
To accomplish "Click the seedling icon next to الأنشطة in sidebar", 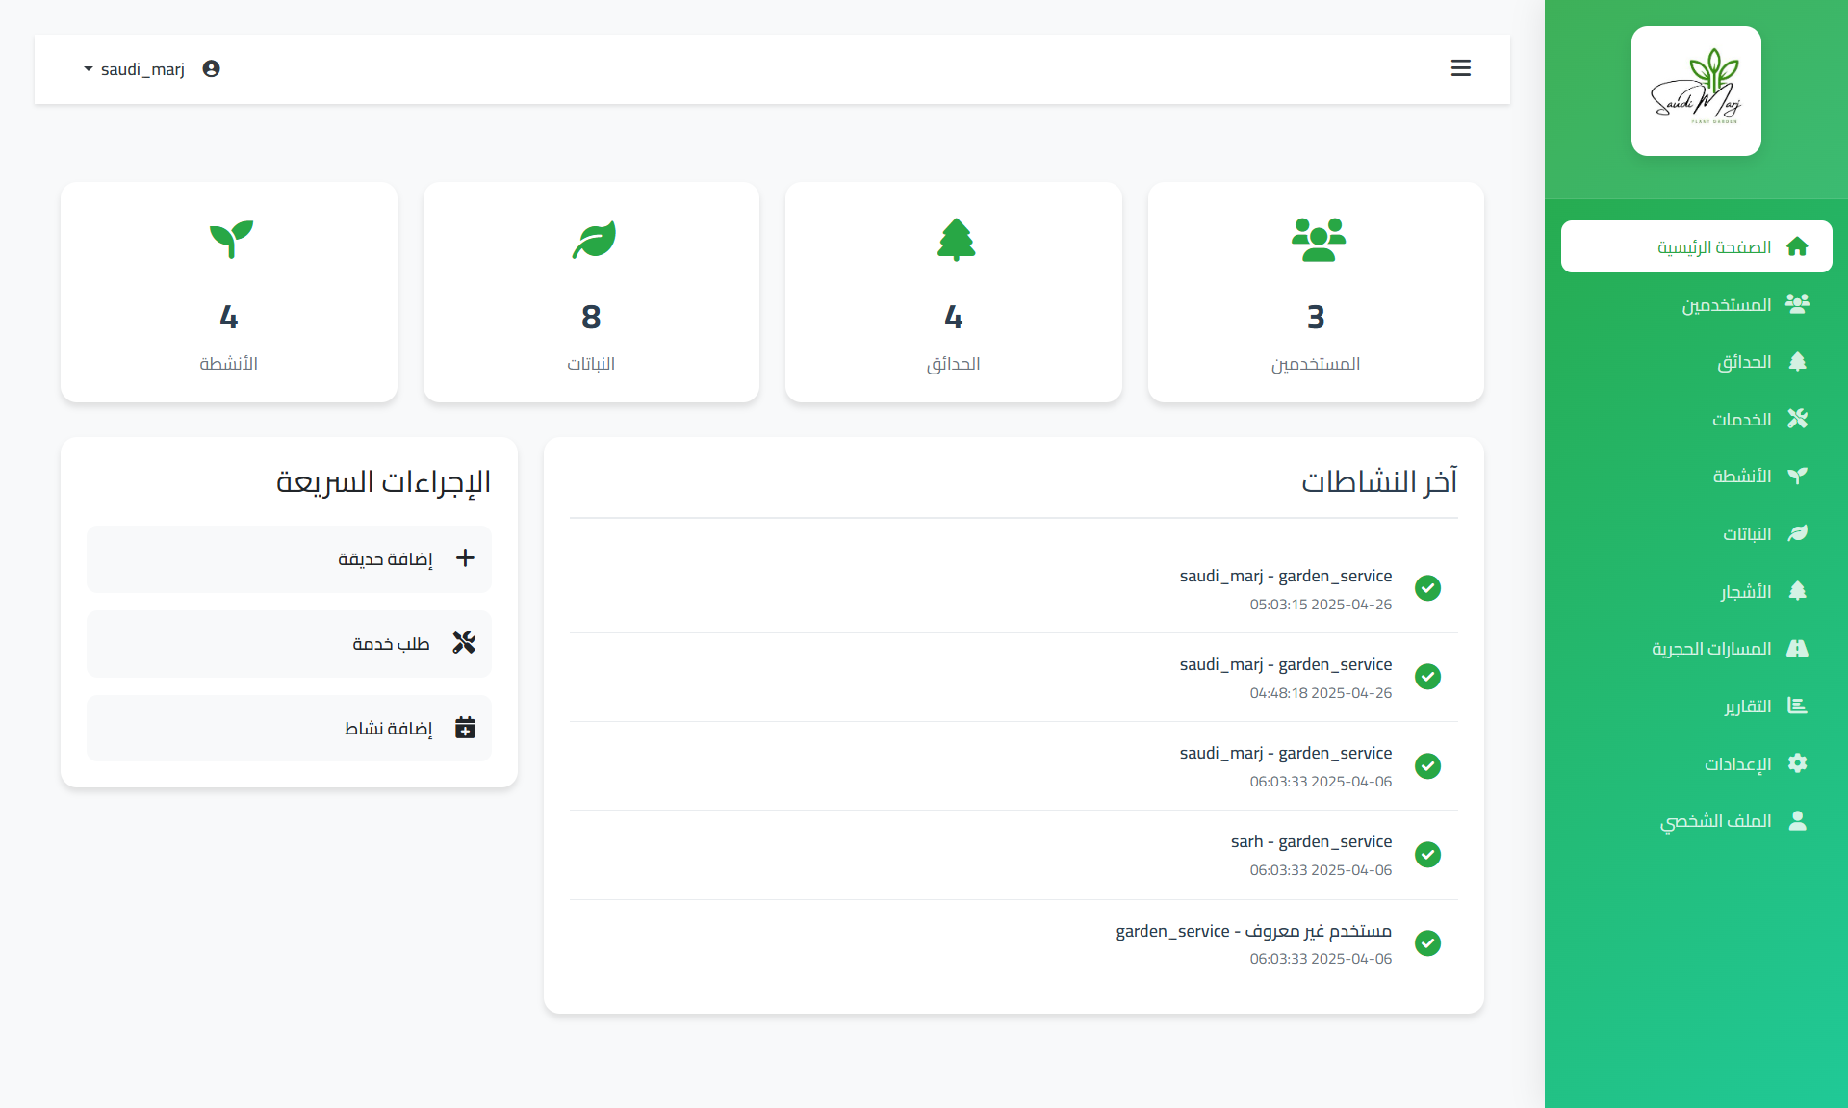I will coord(1797,476).
